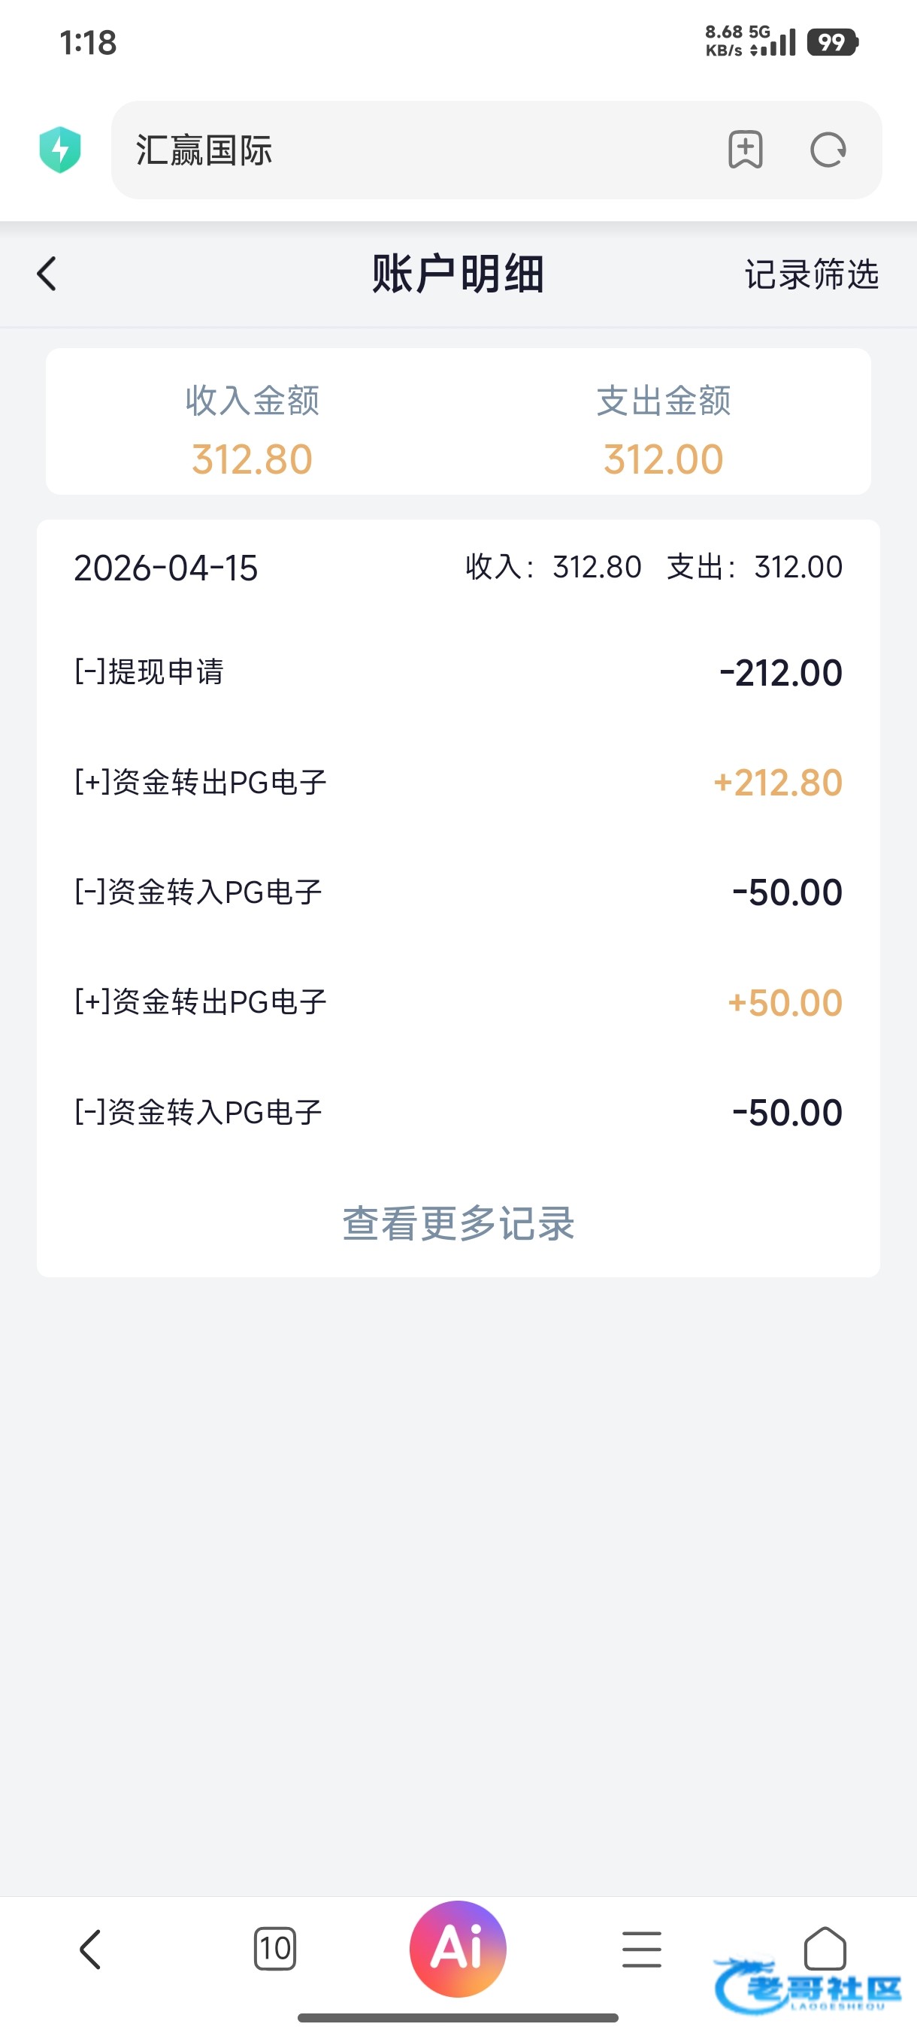Go to browser home icon
The height and width of the screenshot is (2039, 917).
[x=825, y=1948]
